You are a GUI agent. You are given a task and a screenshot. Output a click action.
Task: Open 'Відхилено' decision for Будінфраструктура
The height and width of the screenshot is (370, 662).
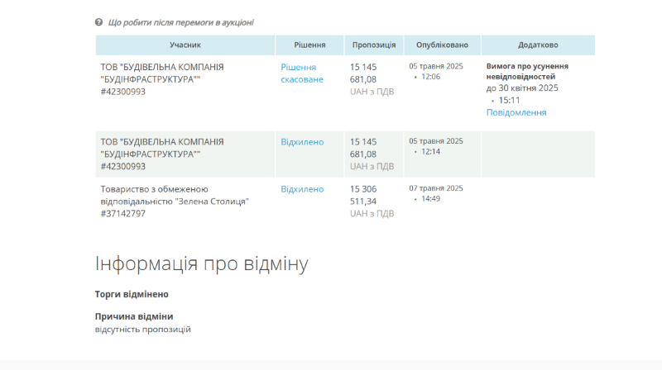302,142
